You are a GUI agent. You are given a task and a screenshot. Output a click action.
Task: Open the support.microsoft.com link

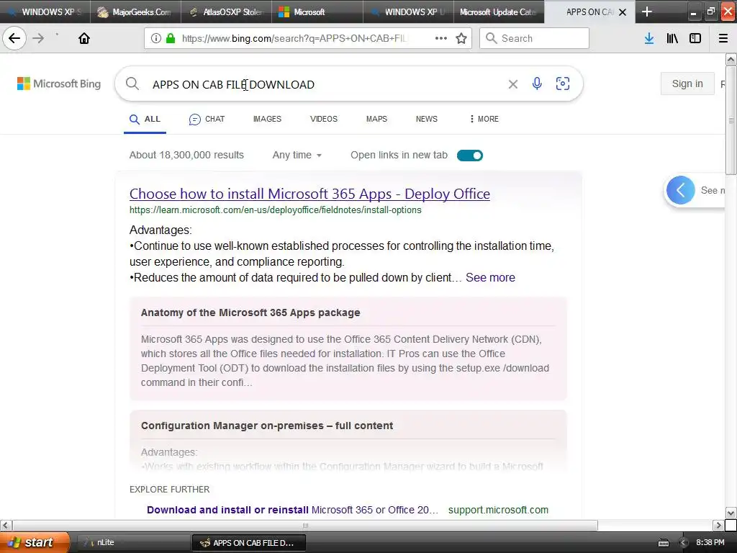498,510
